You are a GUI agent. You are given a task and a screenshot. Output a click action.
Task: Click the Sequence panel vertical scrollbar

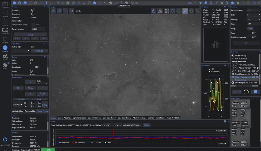tap(260, 69)
